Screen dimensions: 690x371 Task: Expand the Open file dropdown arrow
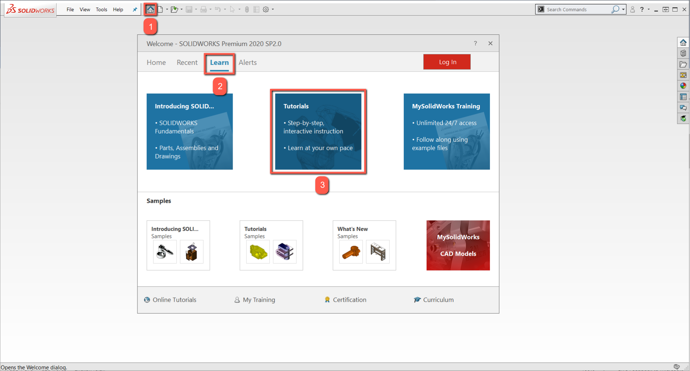point(181,9)
